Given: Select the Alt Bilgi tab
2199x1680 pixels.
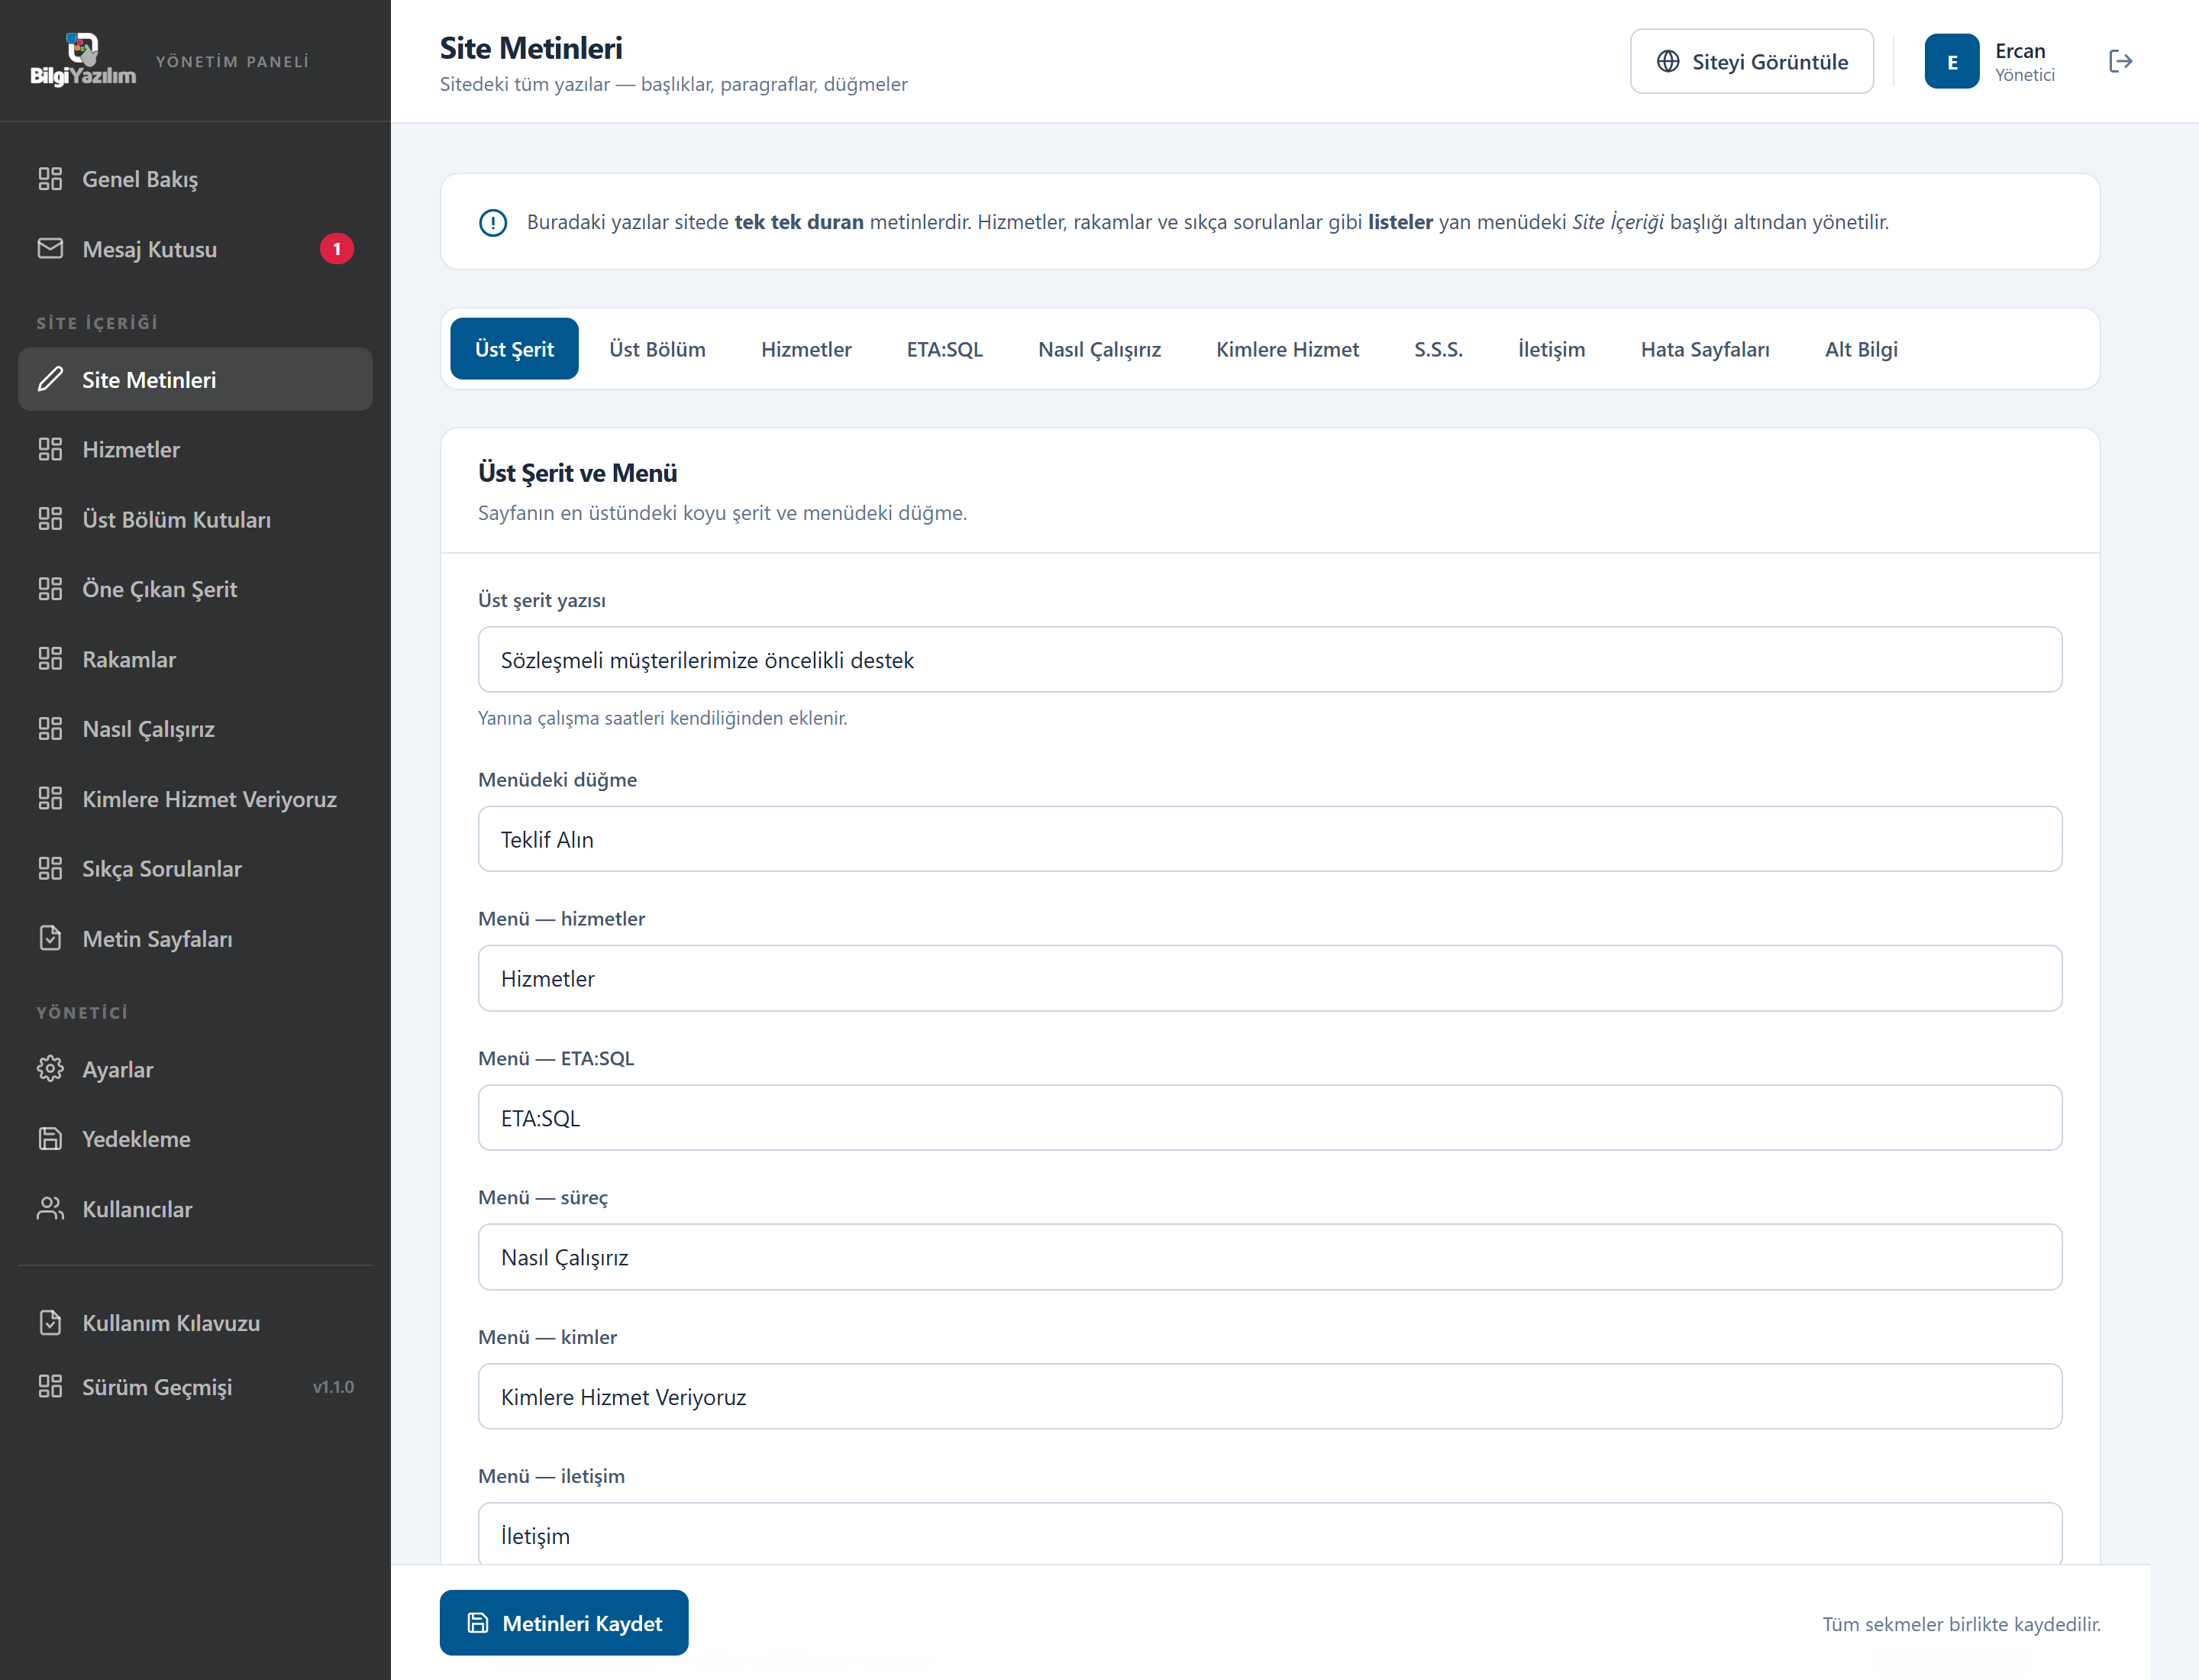Looking at the screenshot, I should coord(1861,349).
